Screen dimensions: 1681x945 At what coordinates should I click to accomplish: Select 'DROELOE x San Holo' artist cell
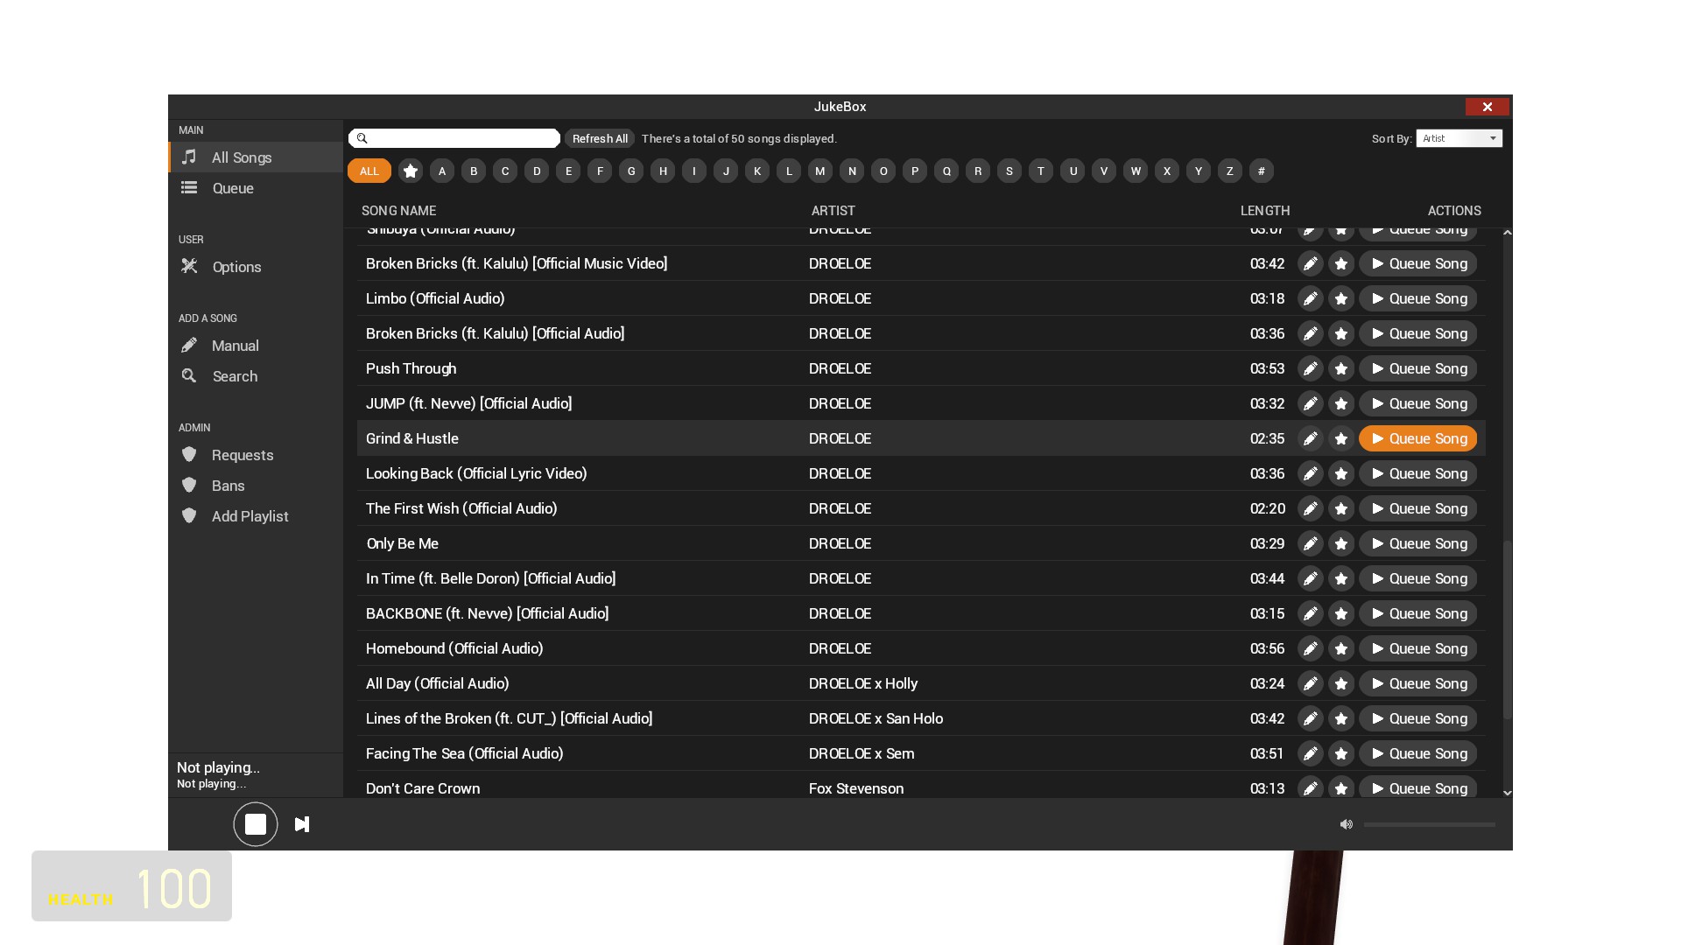[876, 718]
